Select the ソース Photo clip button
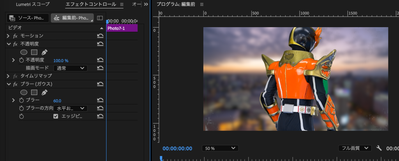The image size is (399, 161). pos(28,18)
